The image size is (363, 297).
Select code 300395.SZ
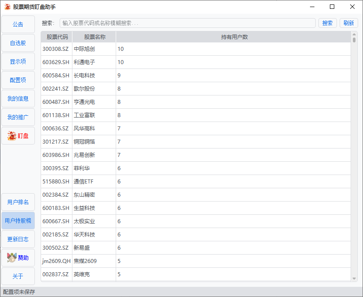point(56,168)
